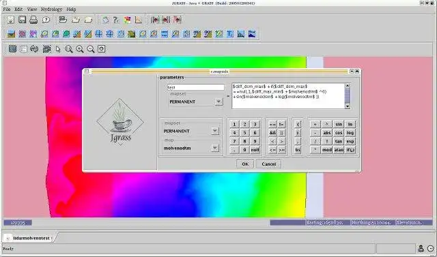Click the null keypad button

click(x=255, y=150)
